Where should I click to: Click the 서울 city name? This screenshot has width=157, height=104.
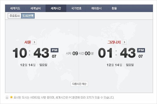click(28, 42)
